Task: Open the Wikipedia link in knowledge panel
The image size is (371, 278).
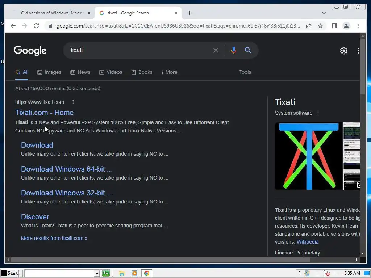Action: coord(307,242)
